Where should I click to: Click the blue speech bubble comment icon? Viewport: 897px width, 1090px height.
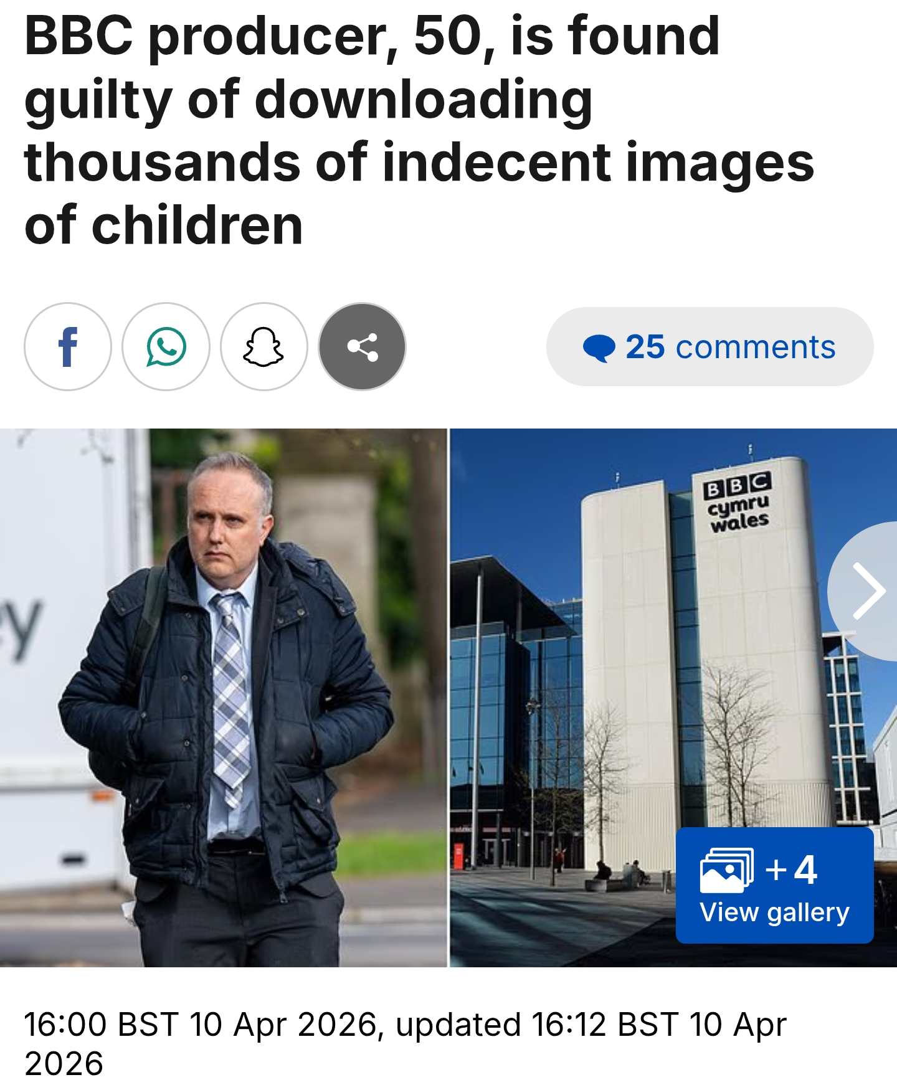coord(599,348)
